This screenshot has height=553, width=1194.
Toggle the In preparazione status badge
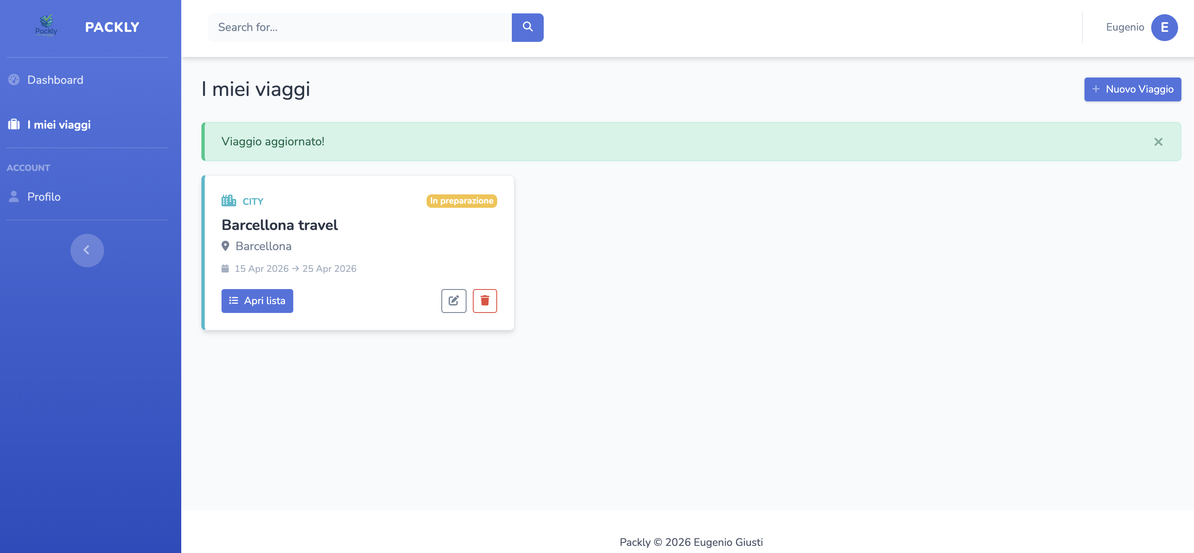click(x=461, y=201)
